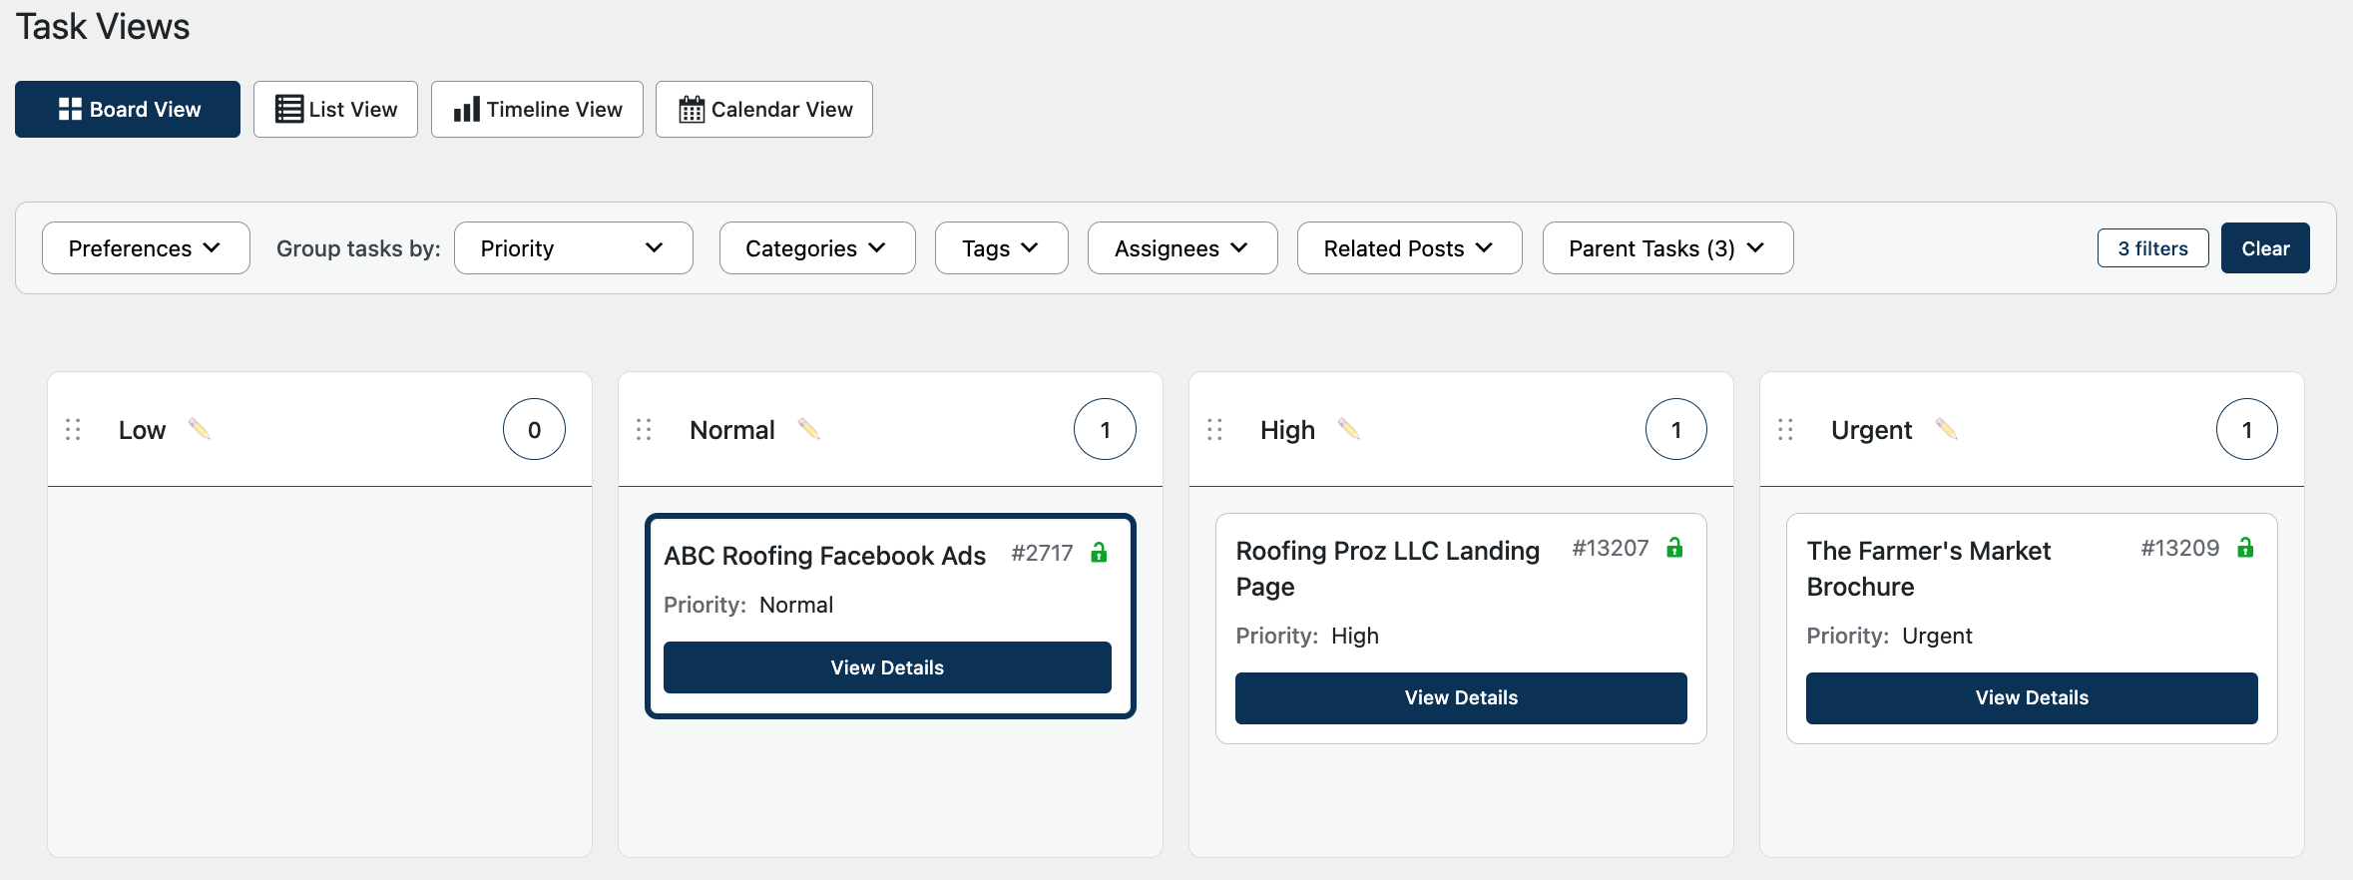Click the pencil icon next to High
Image resolution: width=2353 pixels, height=880 pixels.
pyautogui.click(x=1349, y=429)
